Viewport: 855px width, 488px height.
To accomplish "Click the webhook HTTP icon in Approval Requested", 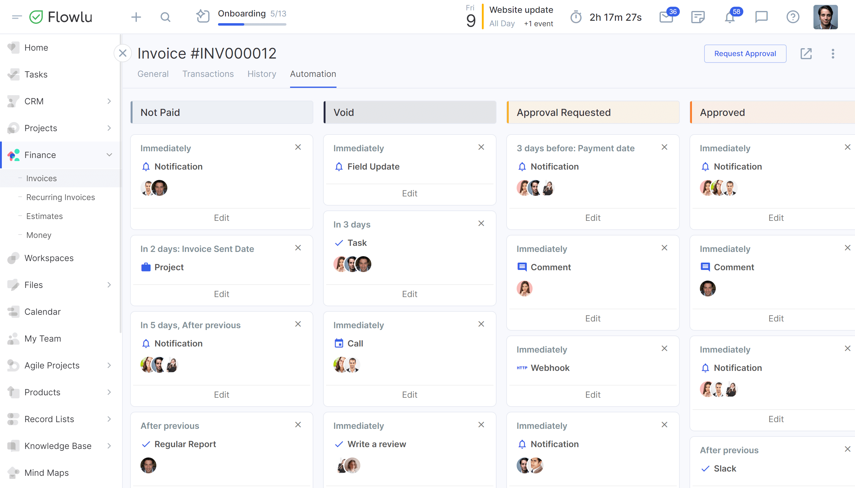I will (522, 368).
